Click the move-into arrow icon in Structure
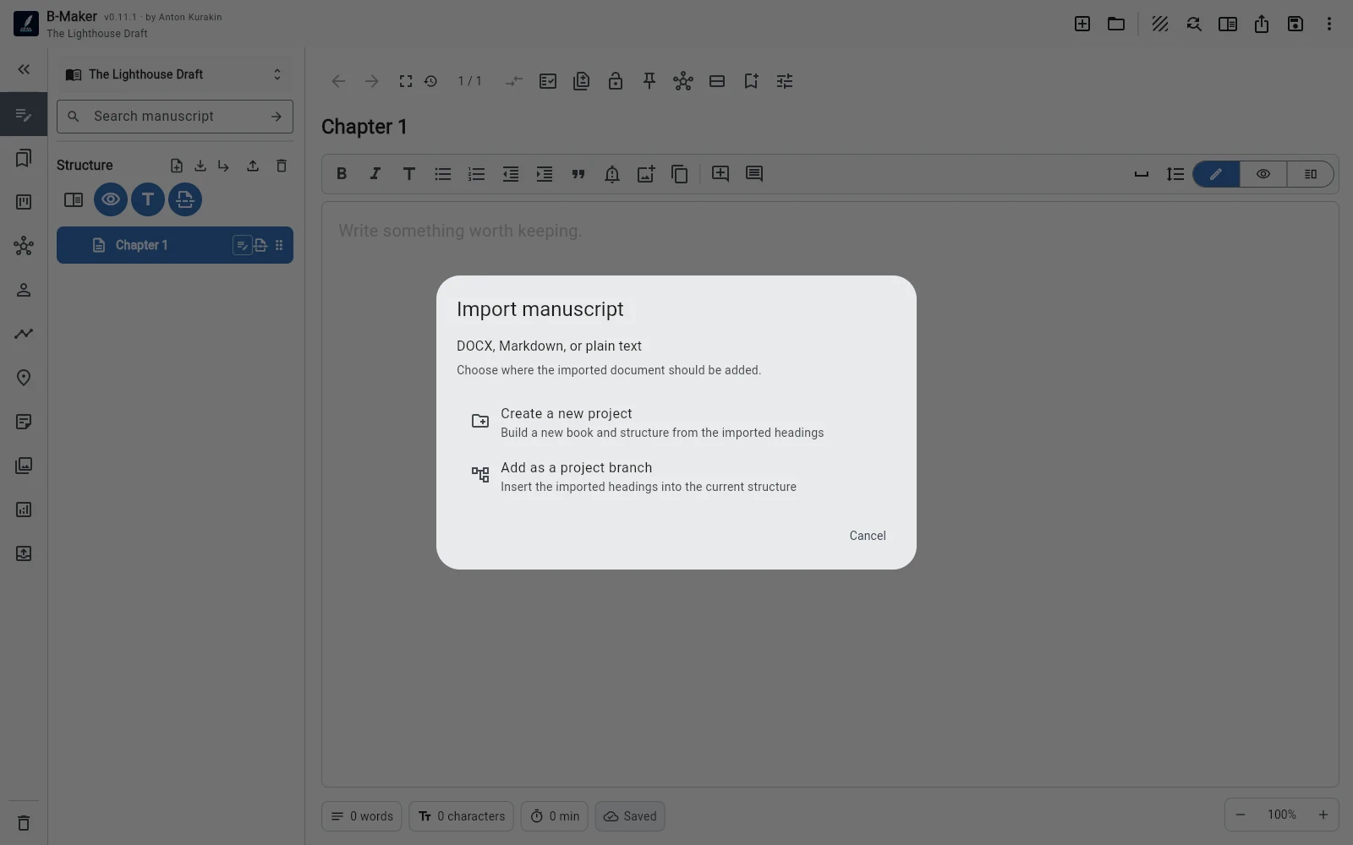The image size is (1353, 845). (223, 166)
